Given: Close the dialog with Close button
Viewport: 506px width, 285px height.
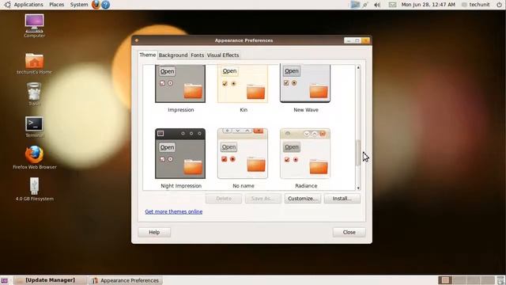Looking at the screenshot, I should click(x=349, y=232).
